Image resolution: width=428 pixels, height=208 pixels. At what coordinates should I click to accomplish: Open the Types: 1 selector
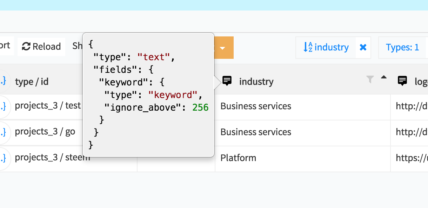[402, 47]
